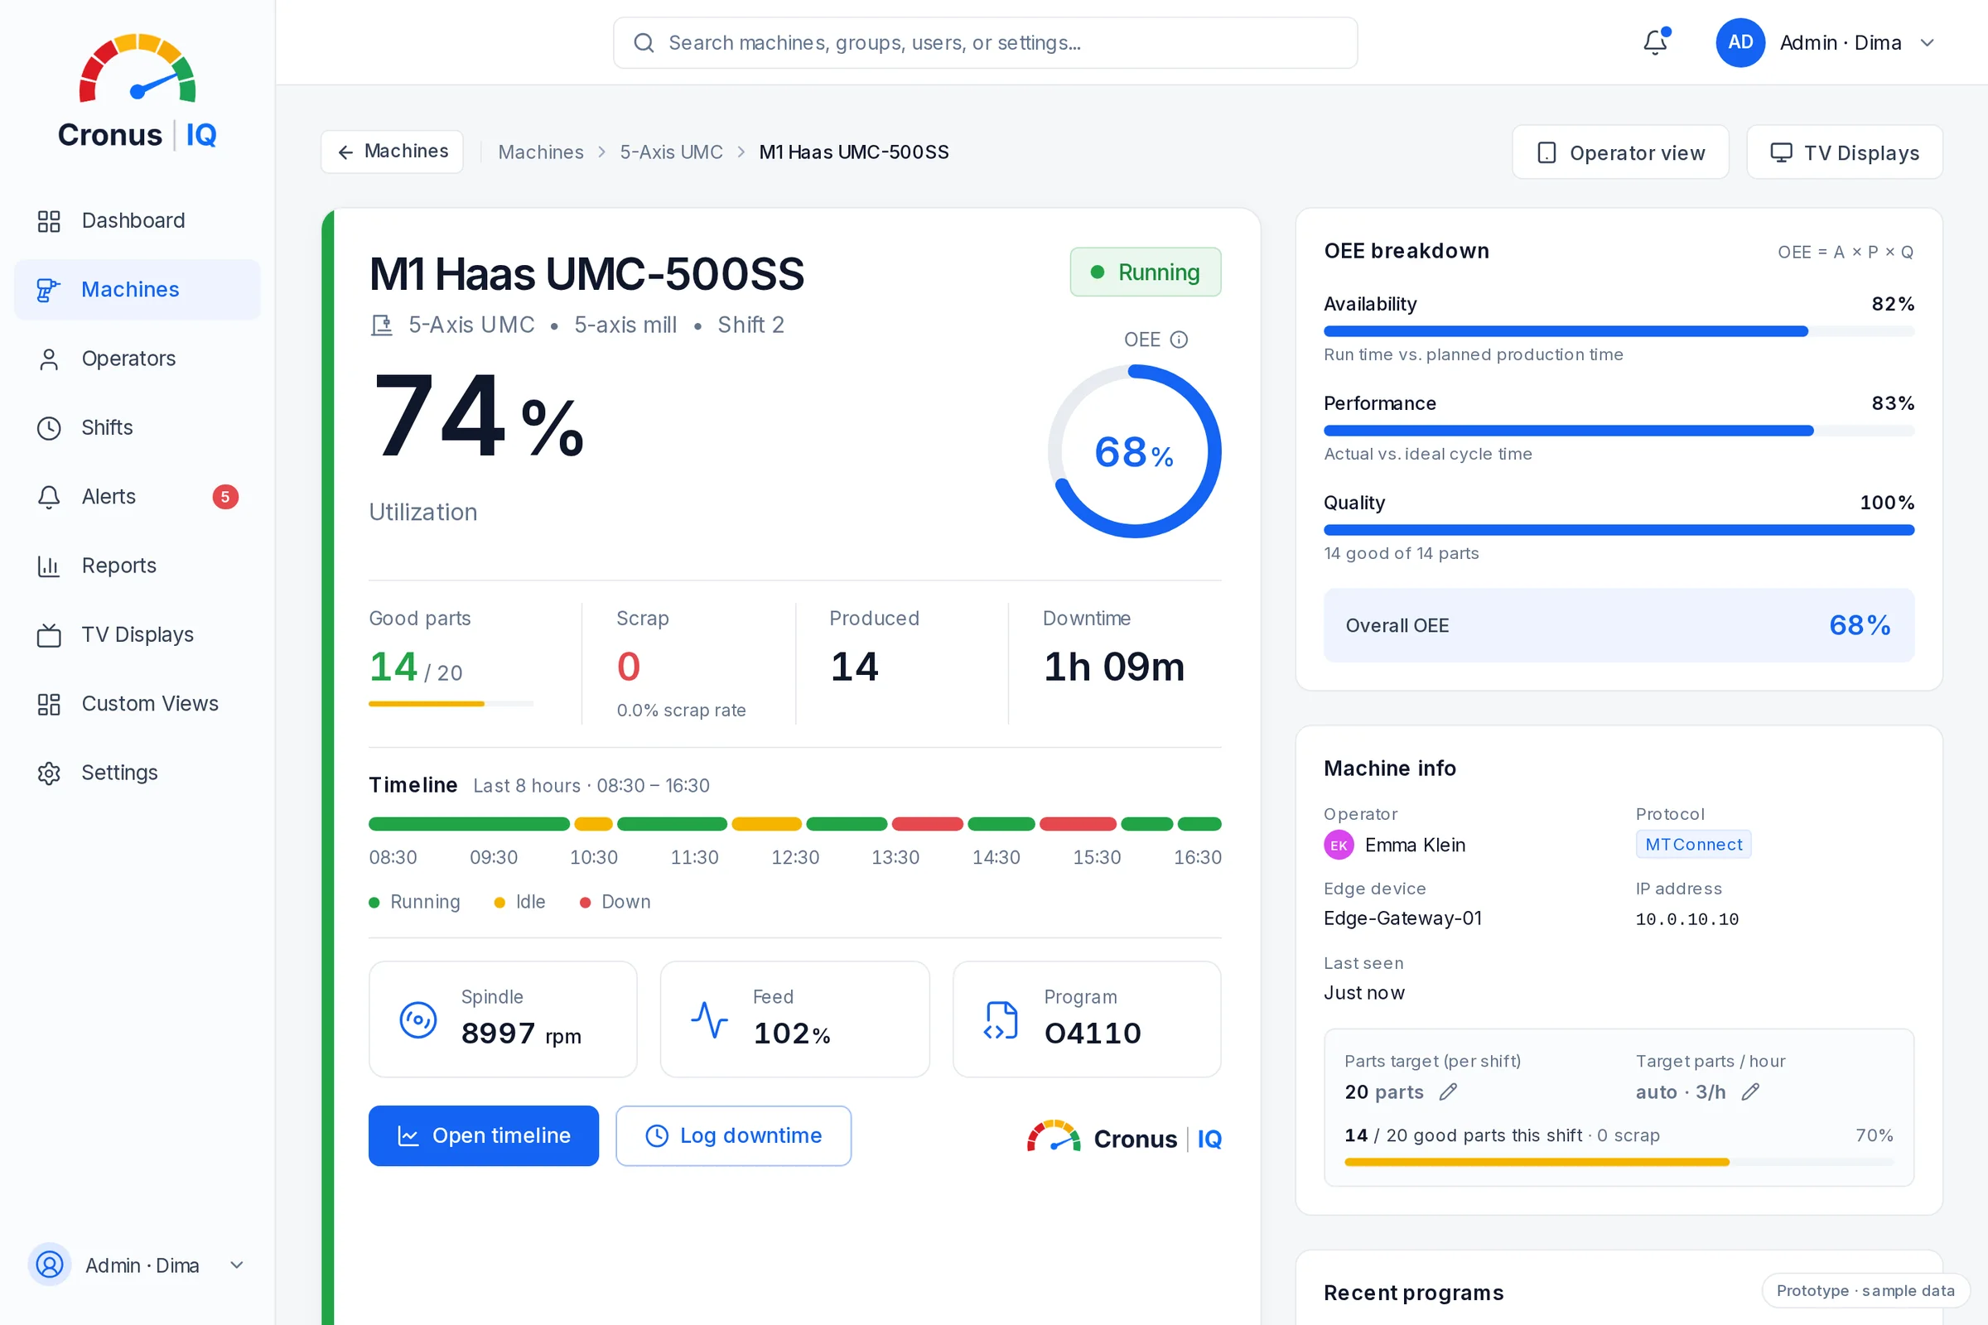Viewport: 1988px width, 1325px height.
Task: Open the Shifts section
Action: tap(137, 427)
